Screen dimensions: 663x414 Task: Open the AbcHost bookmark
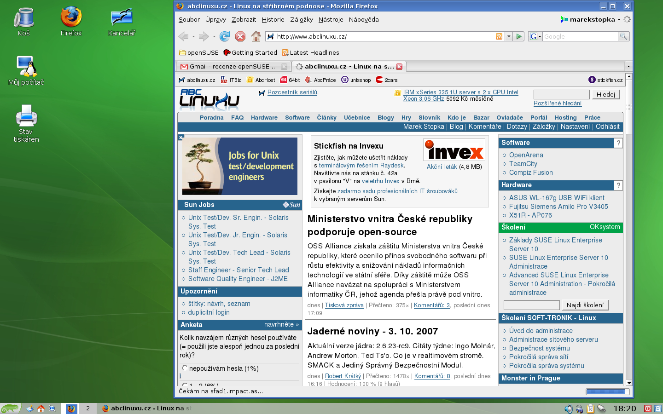261,80
